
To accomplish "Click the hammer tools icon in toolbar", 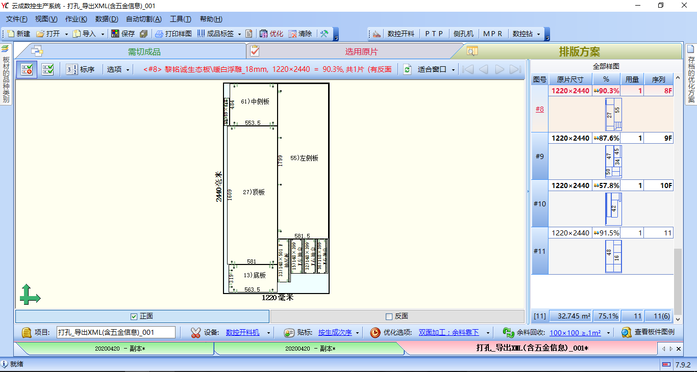I will click(x=323, y=34).
